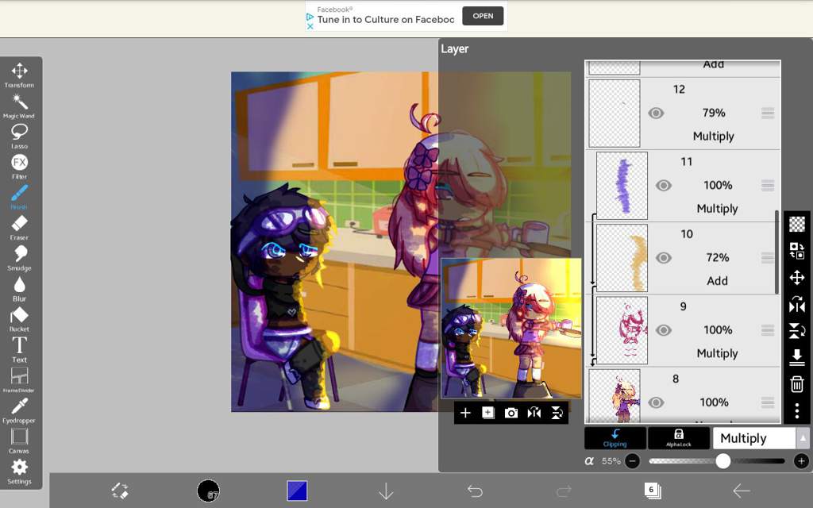This screenshot has height=508, width=813.
Task: Open the blue color swatch
Action: (x=297, y=491)
